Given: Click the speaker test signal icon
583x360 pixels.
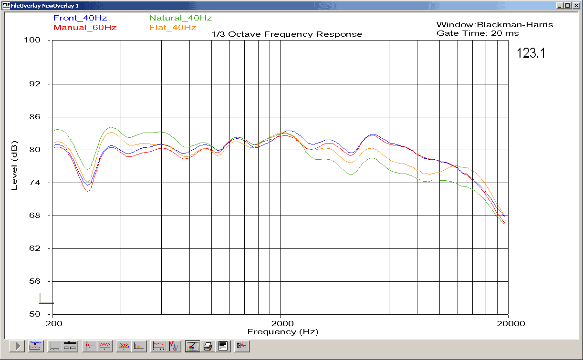Looking at the screenshot, I should pyautogui.click(x=242, y=346).
